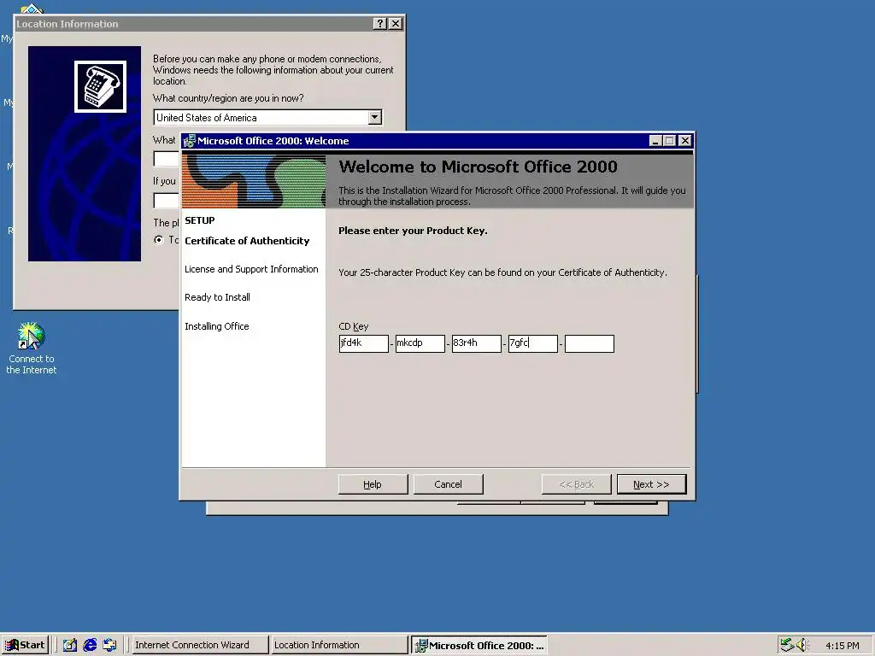The width and height of the screenshot is (875, 656).
Task: Maximize the Office 2000 setup window
Action: [x=670, y=141]
